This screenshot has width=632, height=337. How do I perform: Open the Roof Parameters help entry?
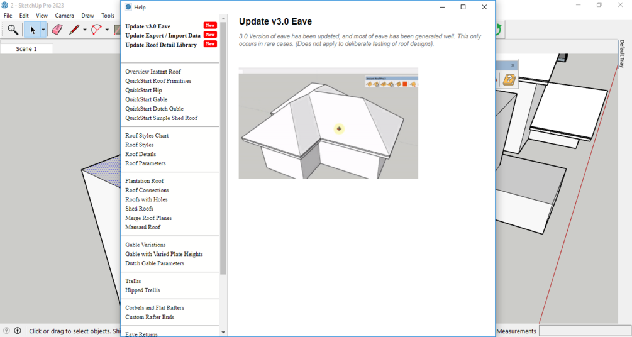(145, 163)
